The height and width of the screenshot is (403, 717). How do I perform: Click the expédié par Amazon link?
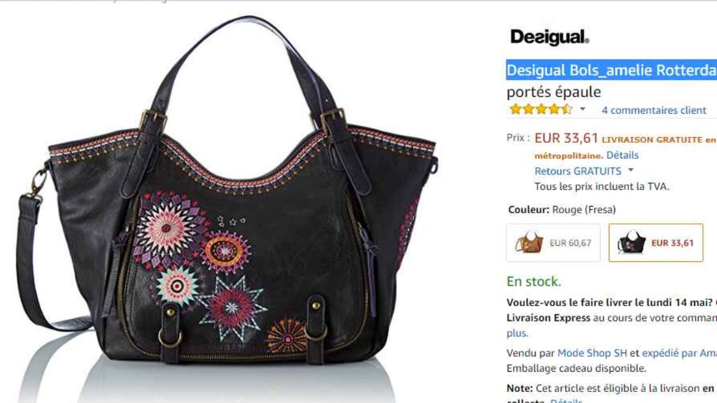point(679,353)
